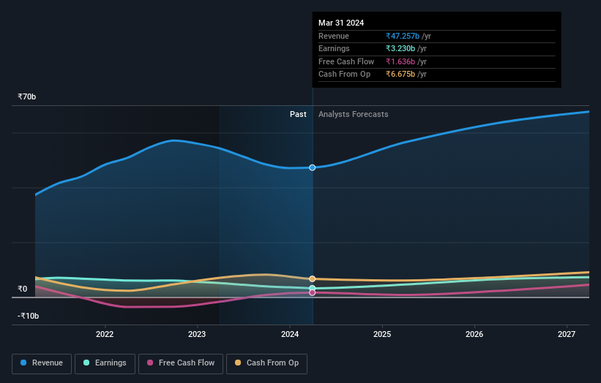Image resolution: width=601 pixels, height=383 pixels.
Task: Click the 2024 x-axis label
Action: tap(290, 334)
